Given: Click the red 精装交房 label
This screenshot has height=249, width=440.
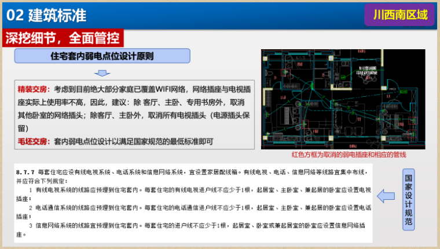Looking at the screenshot, I should click(x=34, y=89).
